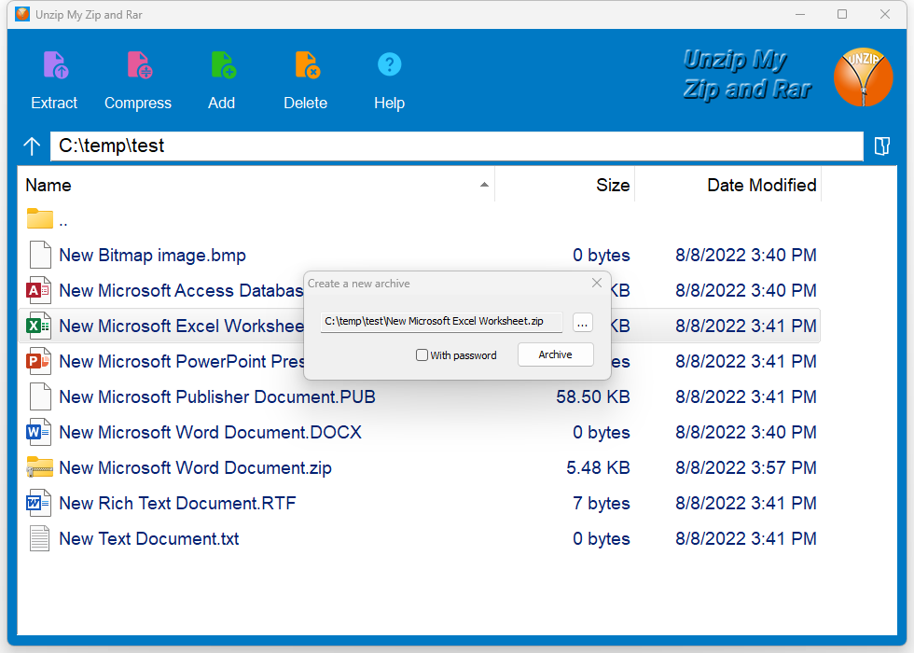
Task: Click the Delete toolbar icon
Action: [307, 64]
